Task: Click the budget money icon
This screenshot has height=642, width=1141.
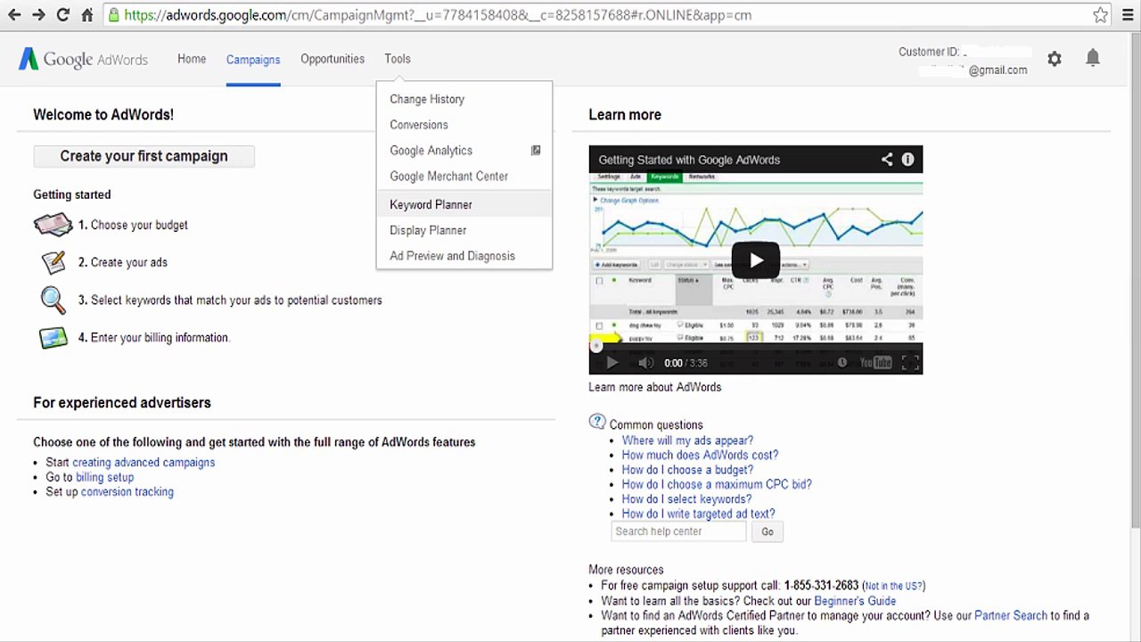Action: point(53,225)
